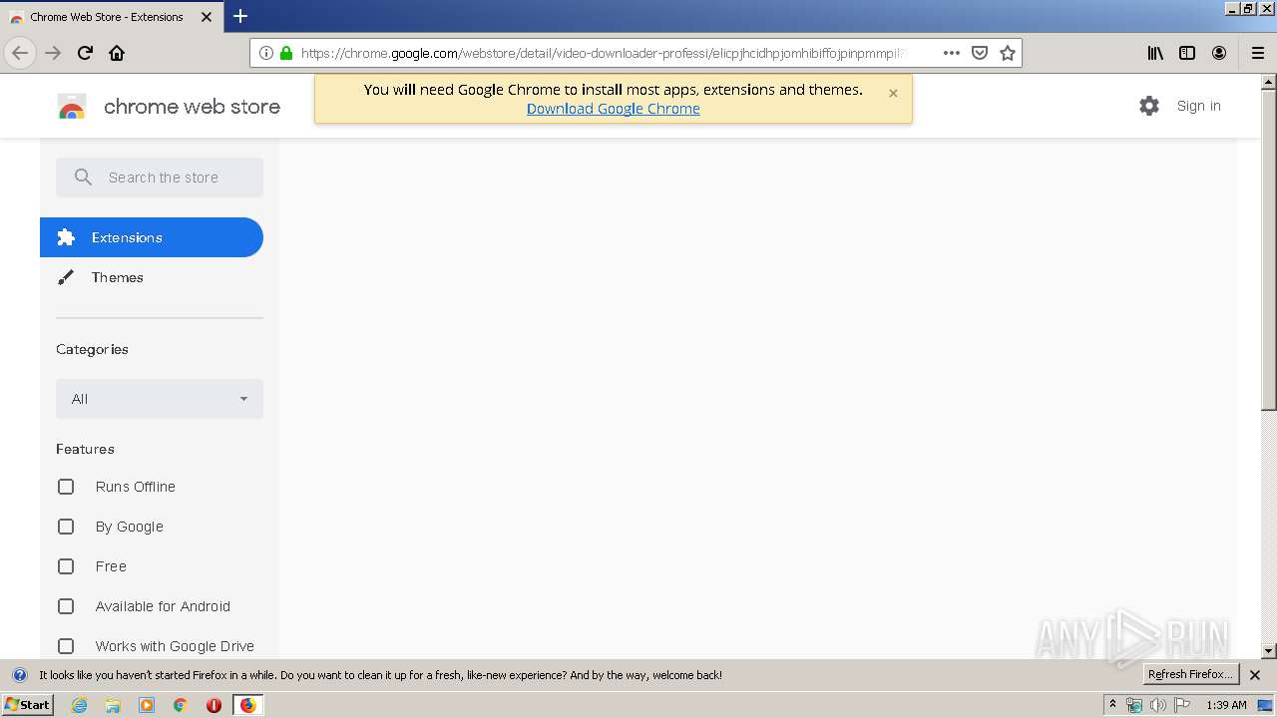The height and width of the screenshot is (718, 1277).
Task: Select Themes in the sidebar
Action: pos(152,277)
